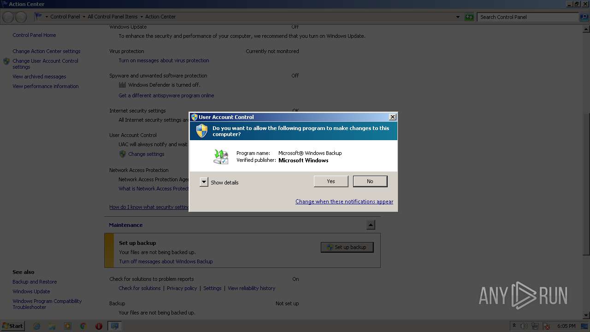Get a different antispyware program online

coord(166,95)
